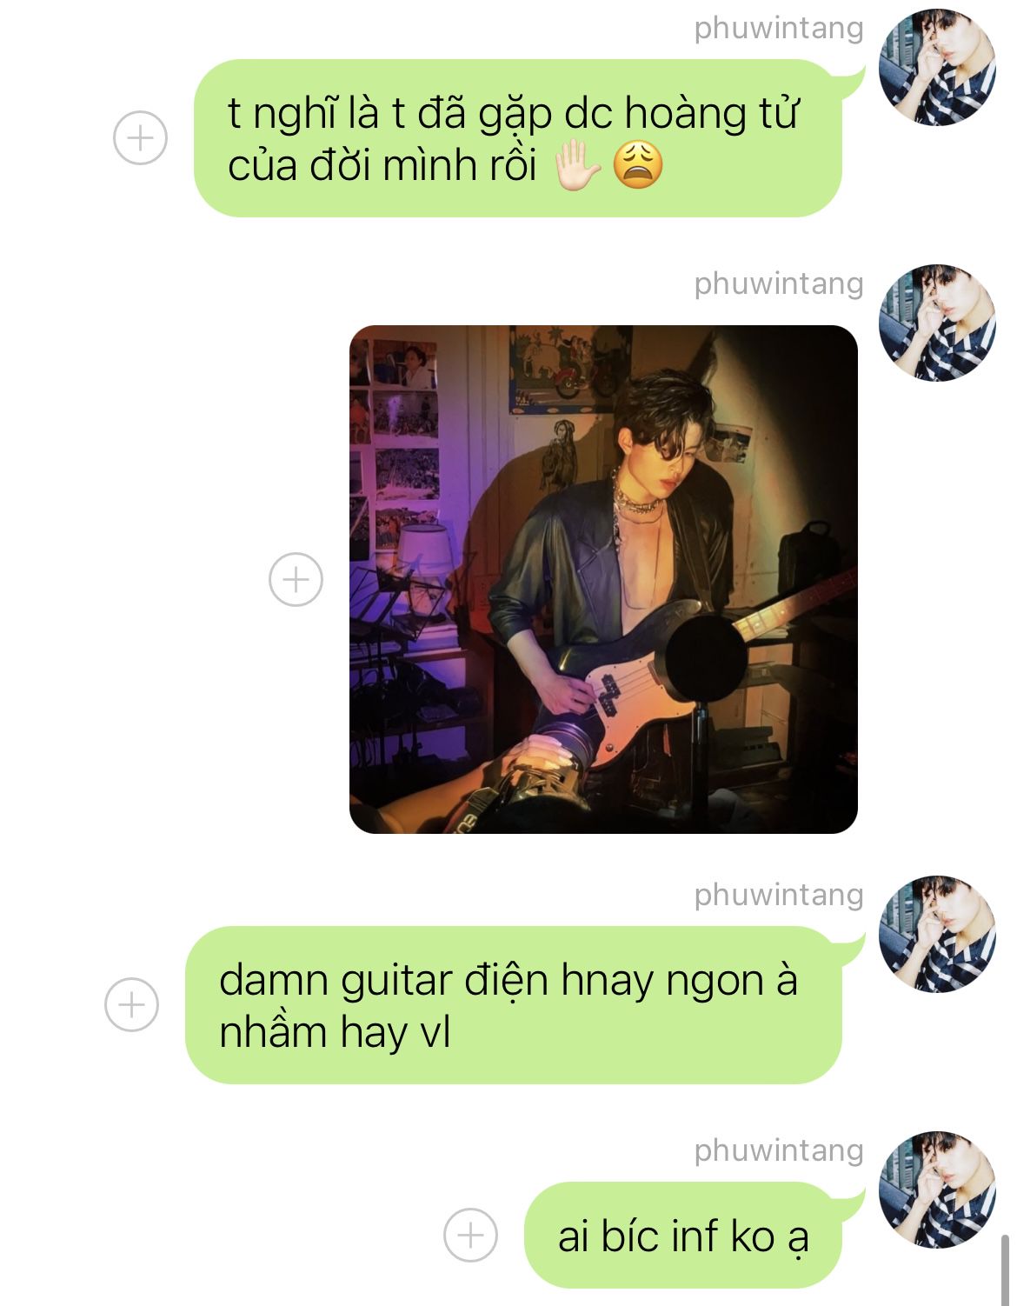The height and width of the screenshot is (1306, 1017).
Task: Tap the plus icon beside 'hoàng tử' message
Action: tap(140, 138)
